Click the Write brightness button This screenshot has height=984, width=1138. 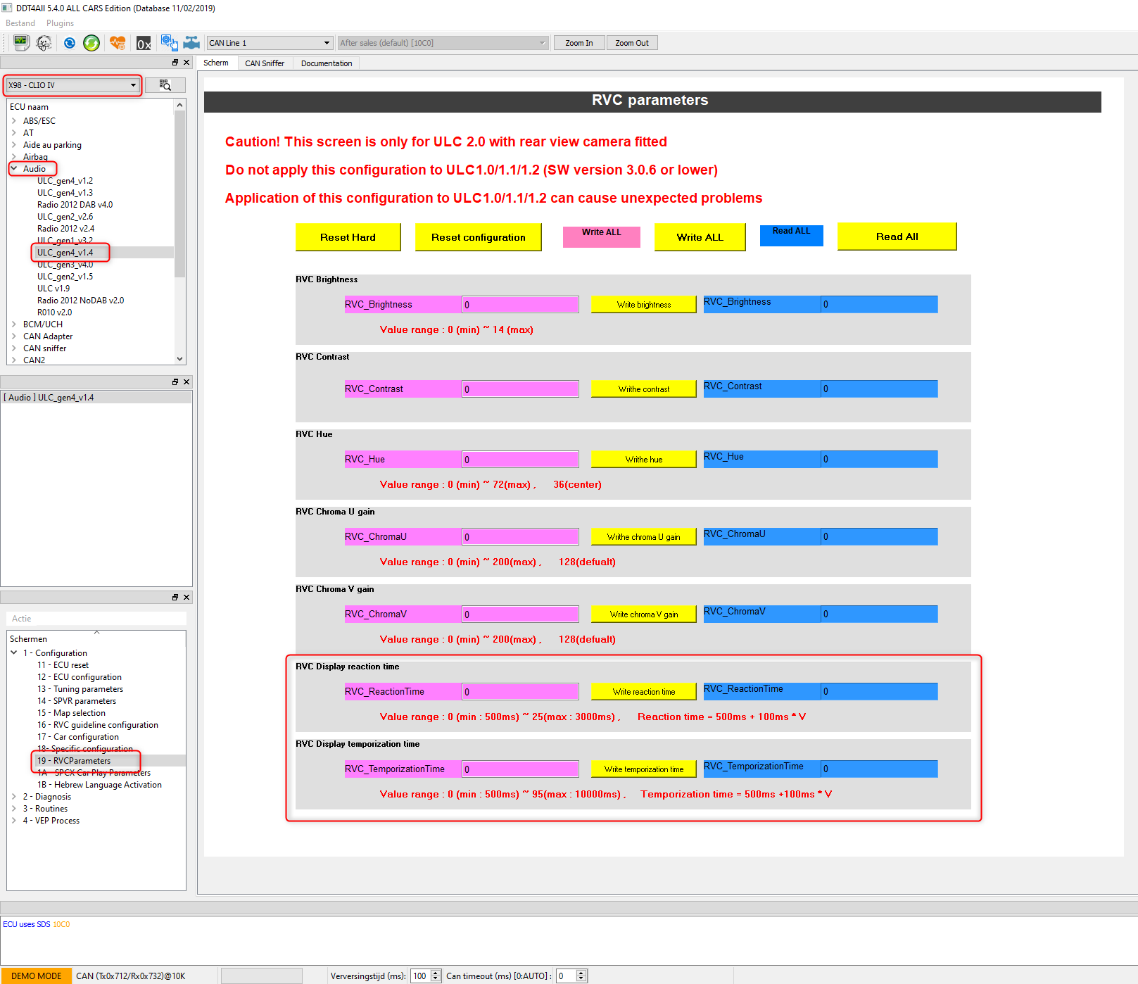point(643,305)
